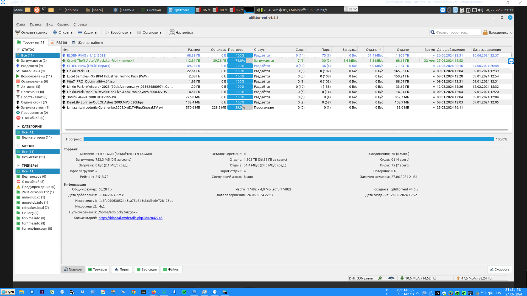Sort by Отдача column header
This screenshot has width=527, height=296.
(x=371, y=50)
